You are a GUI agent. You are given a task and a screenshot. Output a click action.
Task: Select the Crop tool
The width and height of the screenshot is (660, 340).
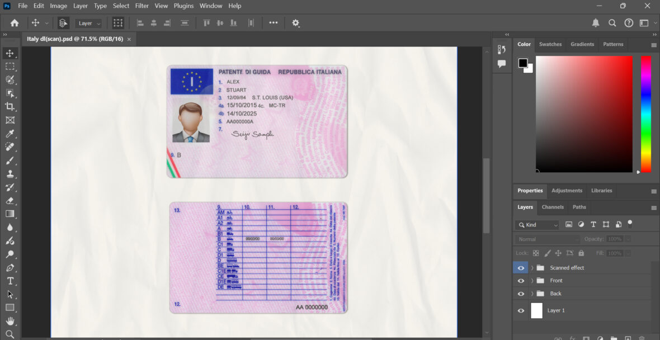(10, 106)
